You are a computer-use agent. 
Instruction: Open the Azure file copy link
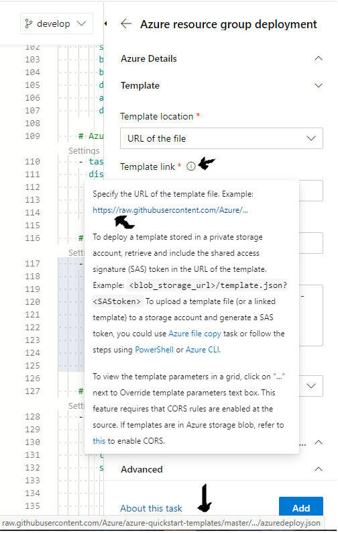[x=194, y=334]
